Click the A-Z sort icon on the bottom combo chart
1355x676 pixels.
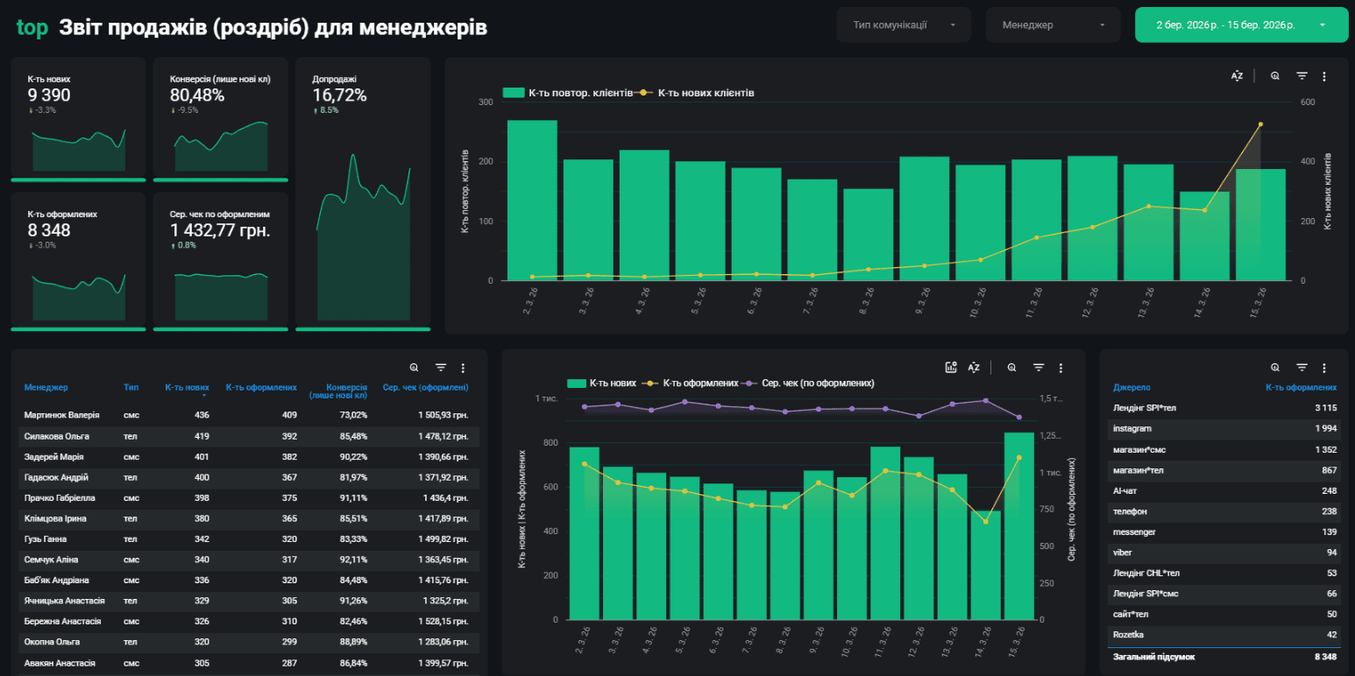pos(974,368)
